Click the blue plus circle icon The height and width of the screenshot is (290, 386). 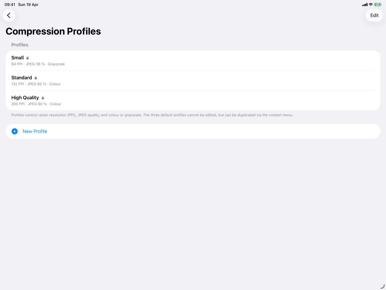pos(14,131)
